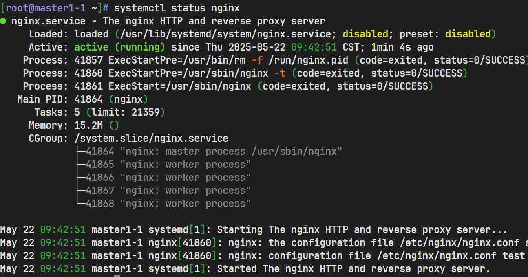The width and height of the screenshot is (528, 277).
Task: Select worker process 41865 in CGroup tree
Action: click(x=168, y=165)
